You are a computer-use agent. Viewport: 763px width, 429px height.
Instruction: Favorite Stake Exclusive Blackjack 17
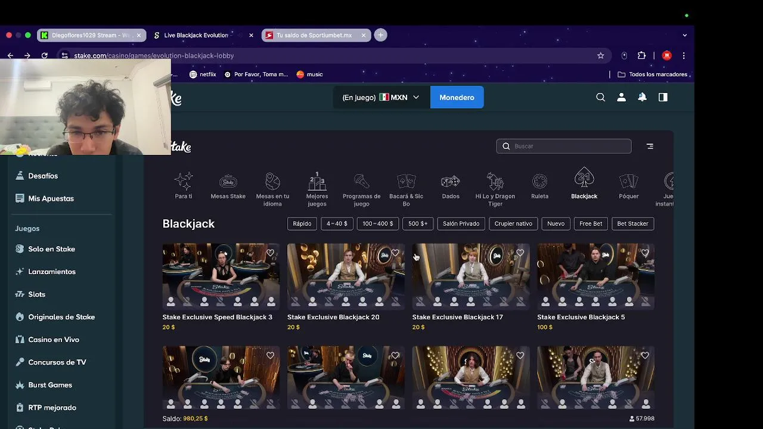[520, 253]
